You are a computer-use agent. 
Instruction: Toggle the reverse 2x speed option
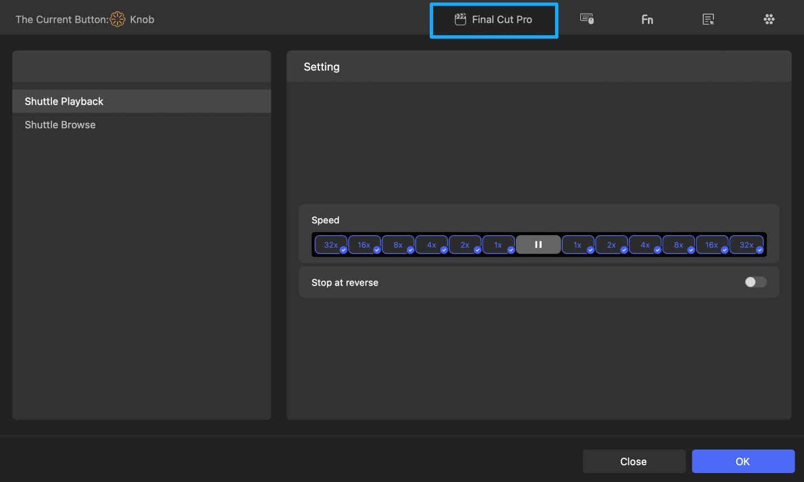point(465,245)
